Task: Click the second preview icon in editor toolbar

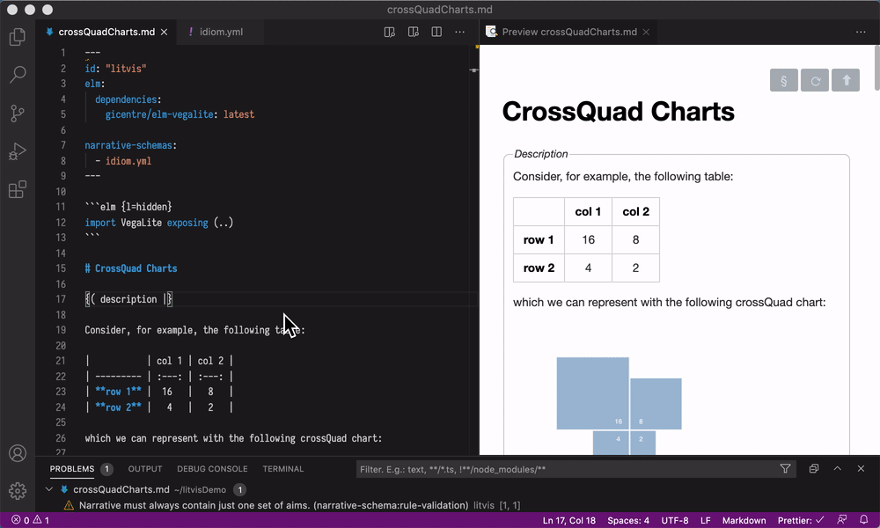Action: pyautogui.click(x=413, y=32)
